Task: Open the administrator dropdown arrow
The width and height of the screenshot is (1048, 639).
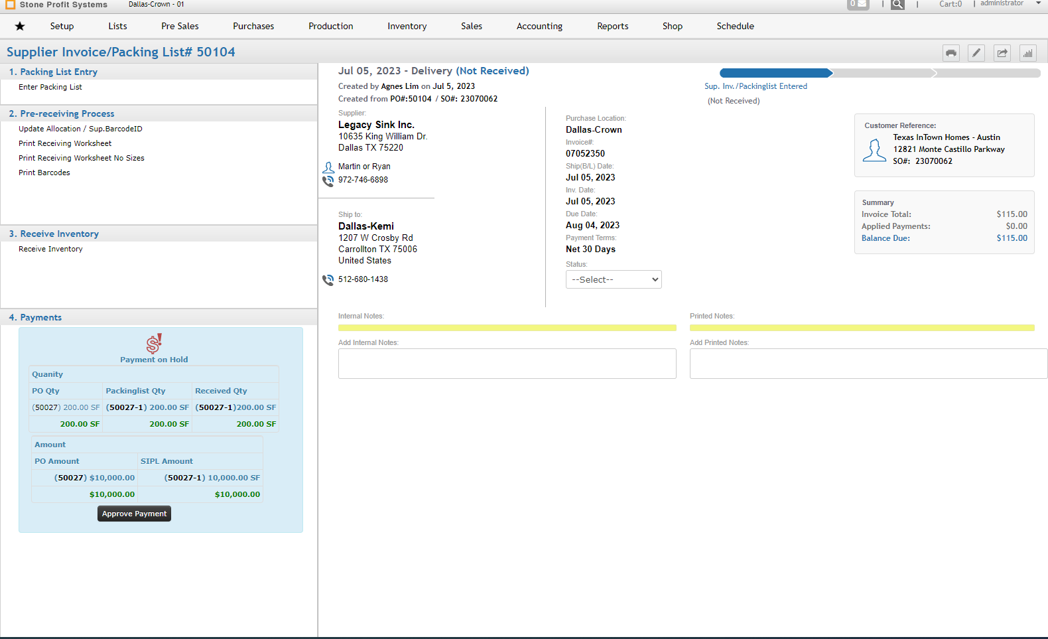Action: 1038,3
